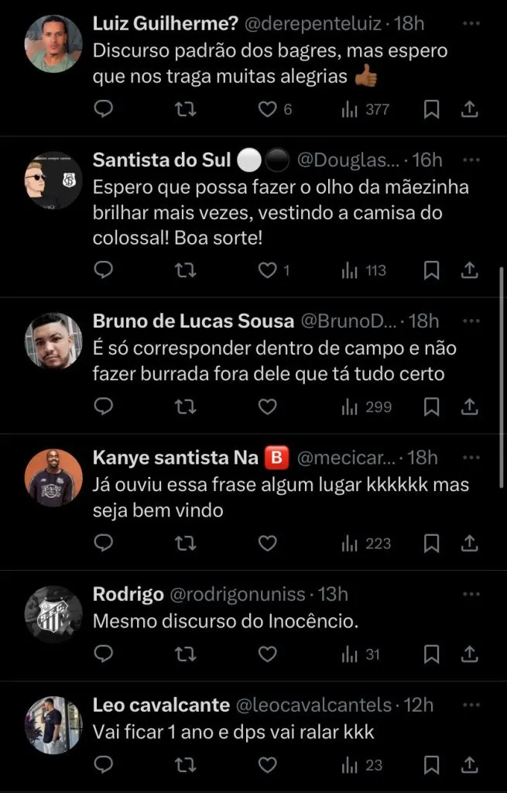Open Kanye santista's profile picture
This screenshot has width=507, height=793.
(x=53, y=478)
